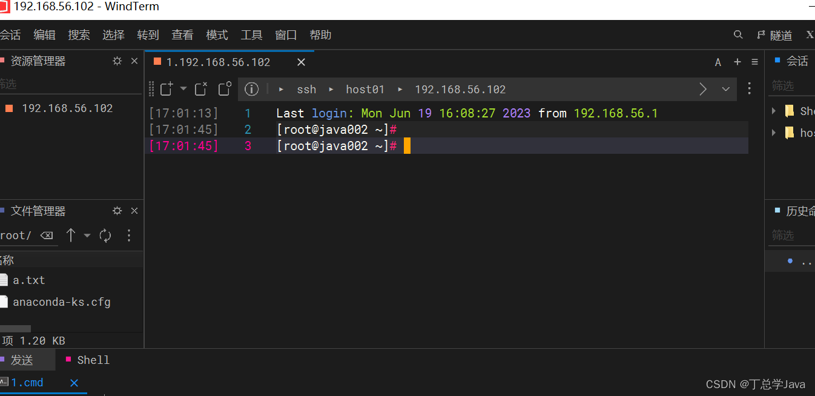The width and height of the screenshot is (815, 396).
Task: Click the history panel filter field
Action: tap(792, 235)
